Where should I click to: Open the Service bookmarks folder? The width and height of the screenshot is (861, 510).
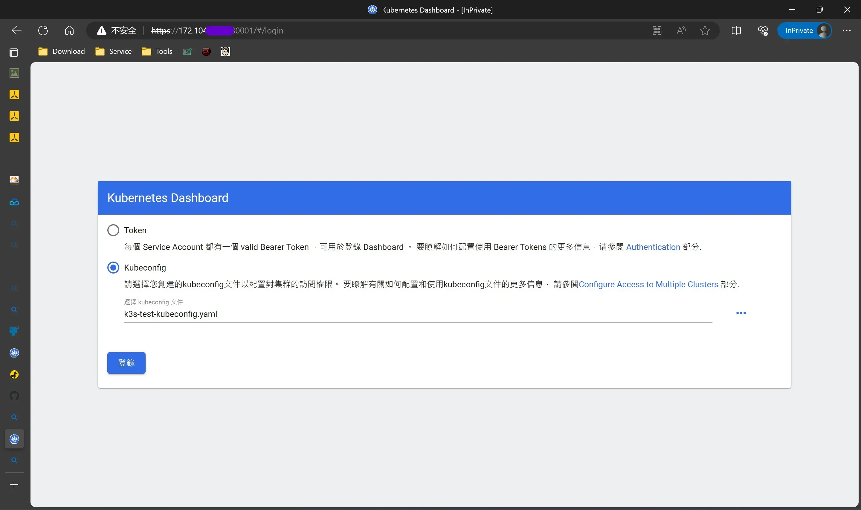113,51
